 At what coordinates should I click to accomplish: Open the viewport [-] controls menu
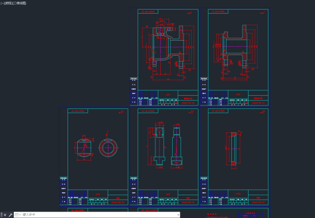2,3
